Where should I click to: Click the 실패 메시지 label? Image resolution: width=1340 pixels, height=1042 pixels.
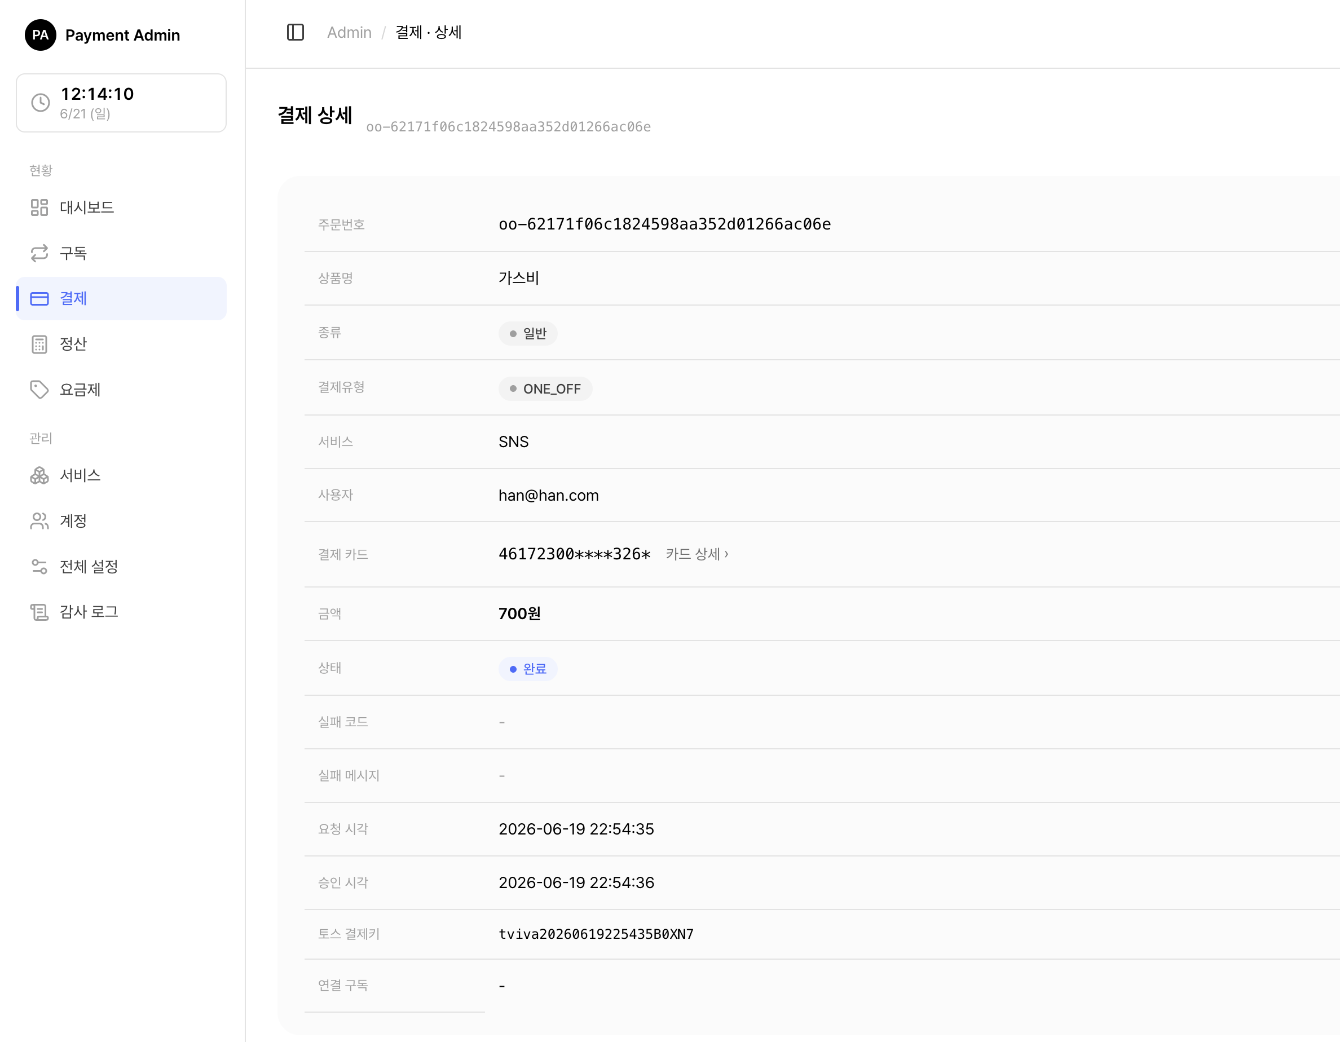(349, 776)
